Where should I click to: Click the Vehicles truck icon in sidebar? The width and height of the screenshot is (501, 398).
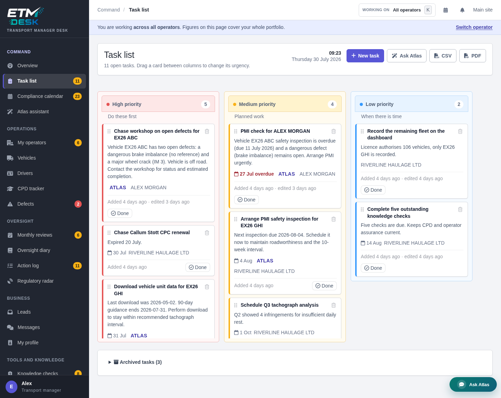[x=10, y=158]
